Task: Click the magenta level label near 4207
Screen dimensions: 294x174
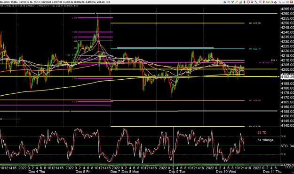Action: (x=266, y=62)
